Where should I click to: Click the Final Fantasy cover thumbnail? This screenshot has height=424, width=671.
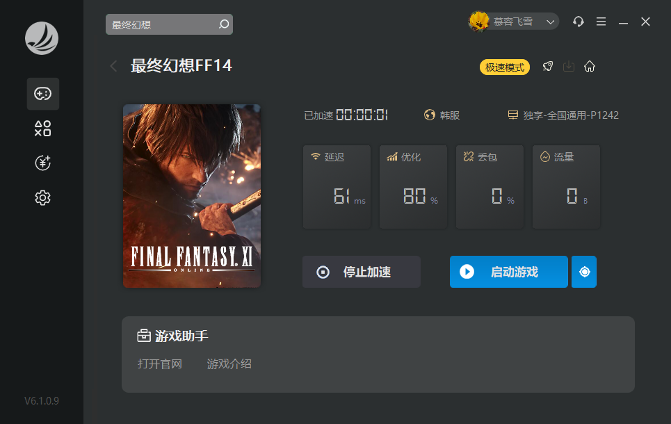click(x=192, y=196)
